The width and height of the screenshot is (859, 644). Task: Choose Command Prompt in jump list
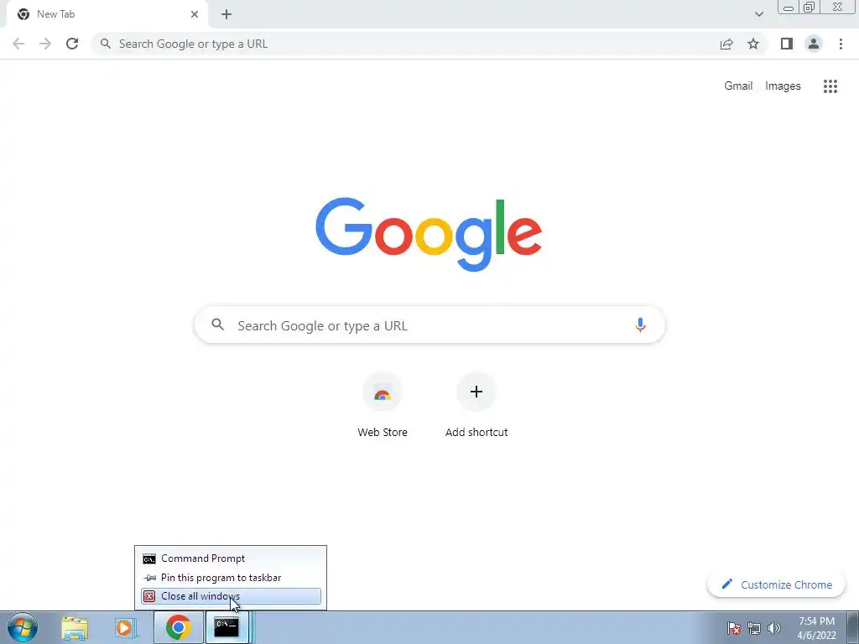click(x=231, y=558)
